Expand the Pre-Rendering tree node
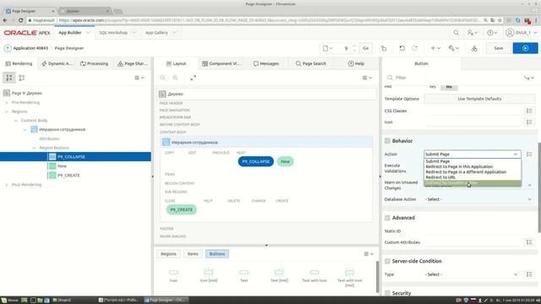 (x=7, y=102)
